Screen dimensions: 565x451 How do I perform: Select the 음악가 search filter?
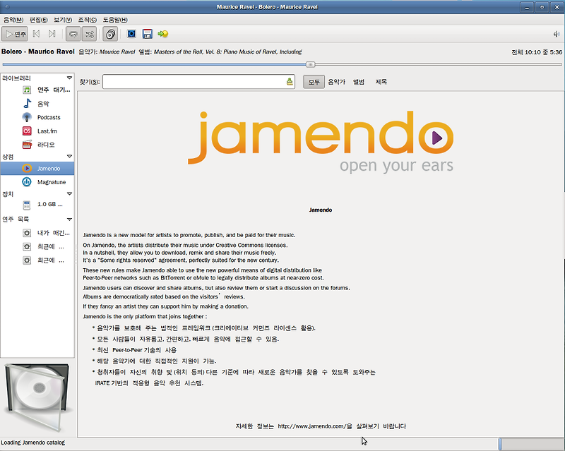[x=337, y=82]
